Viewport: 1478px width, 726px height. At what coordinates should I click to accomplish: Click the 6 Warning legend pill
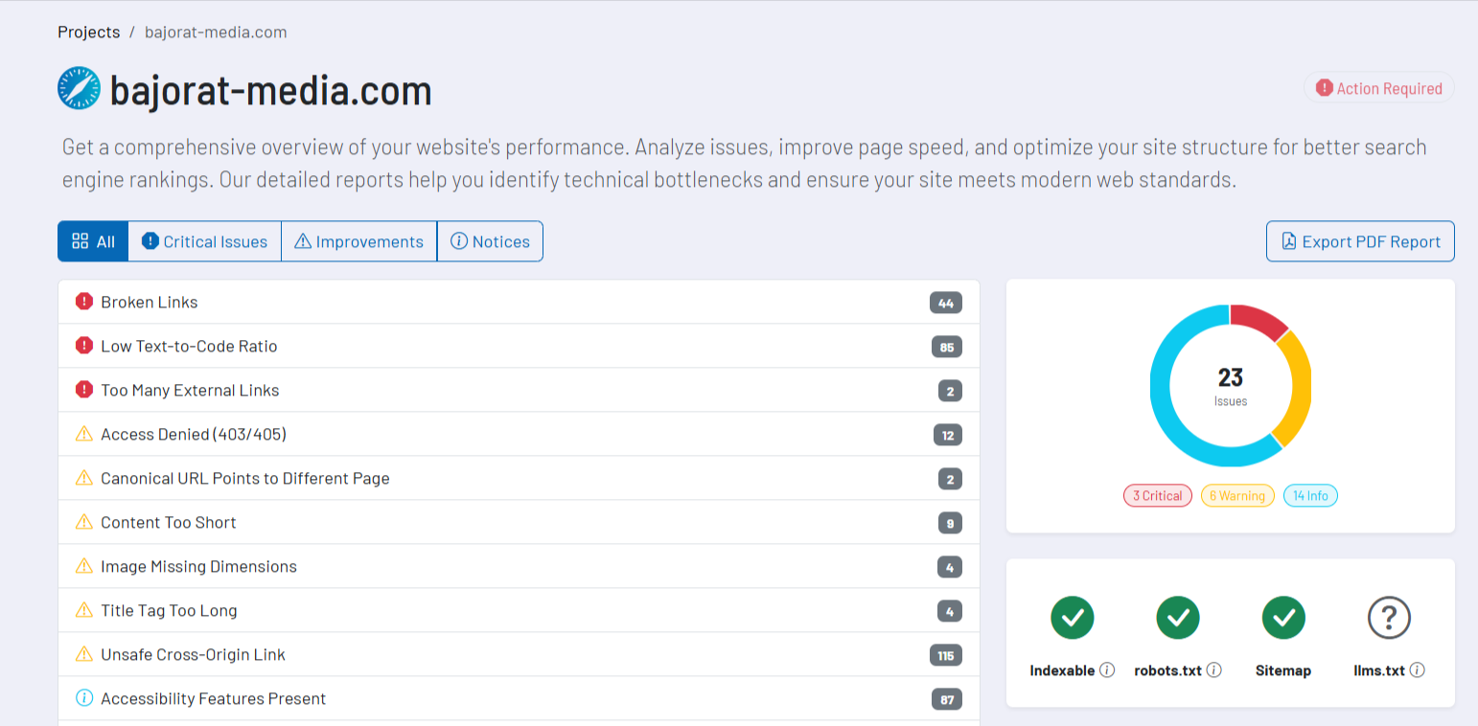click(x=1237, y=496)
